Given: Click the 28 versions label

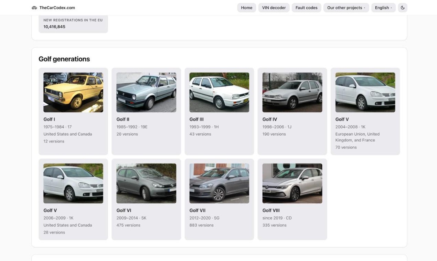Looking at the screenshot, I should 54,232.
